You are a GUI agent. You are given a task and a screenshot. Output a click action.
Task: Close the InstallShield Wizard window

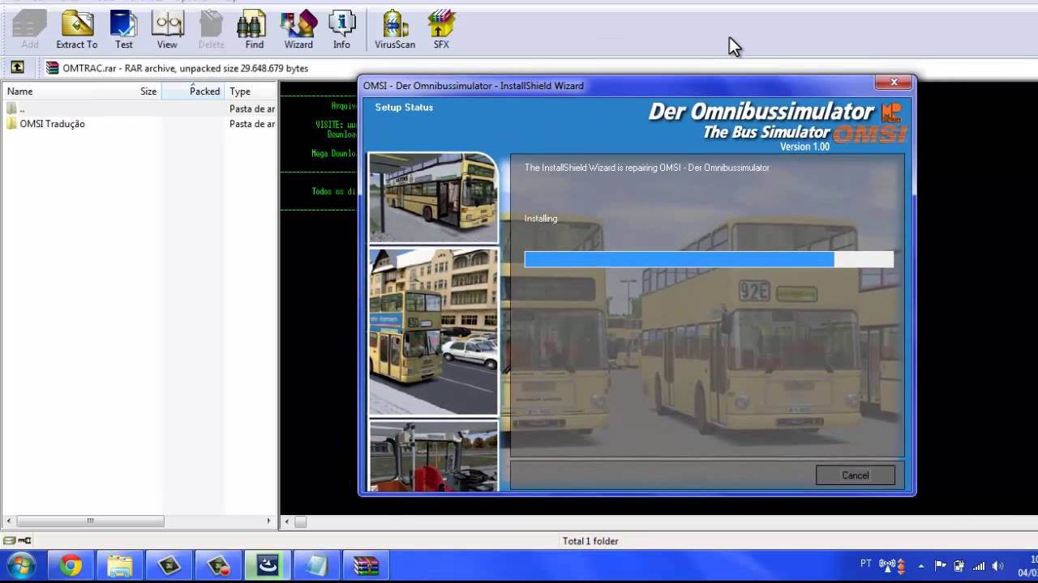pyautogui.click(x=894, y=83)
